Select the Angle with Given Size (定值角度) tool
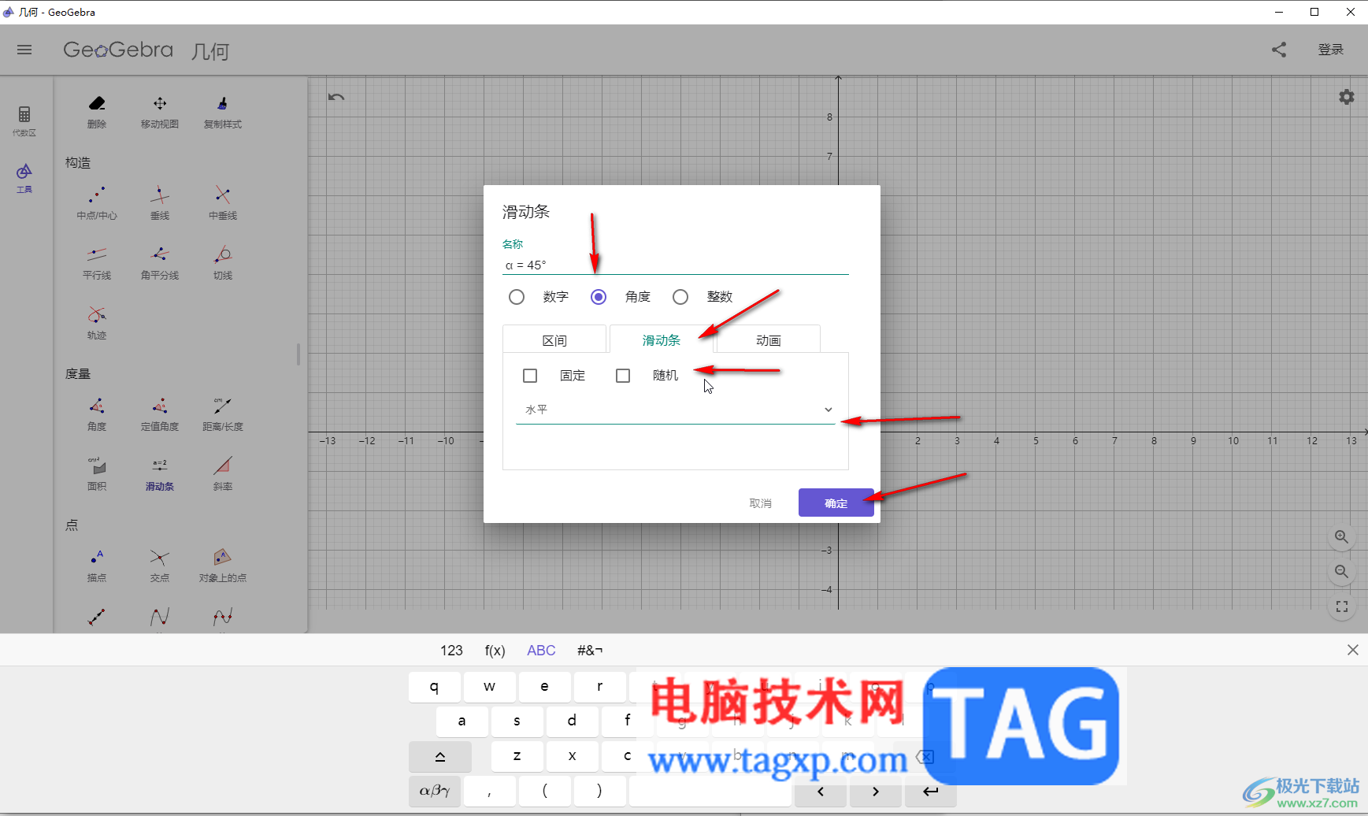 (160, 414)
